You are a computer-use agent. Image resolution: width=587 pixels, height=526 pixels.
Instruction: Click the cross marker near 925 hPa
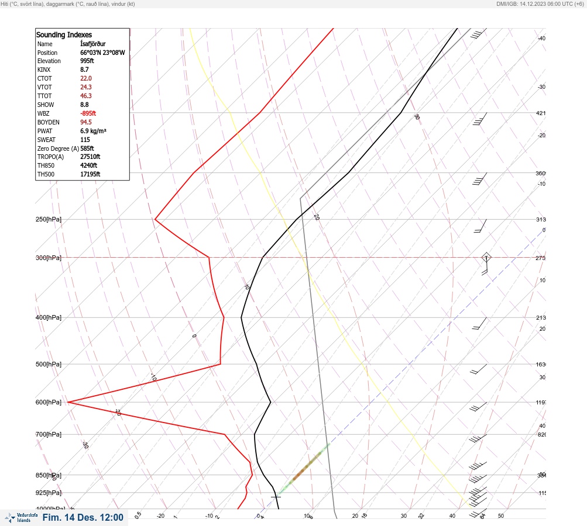pyautogui.click(x=276, y=496)
